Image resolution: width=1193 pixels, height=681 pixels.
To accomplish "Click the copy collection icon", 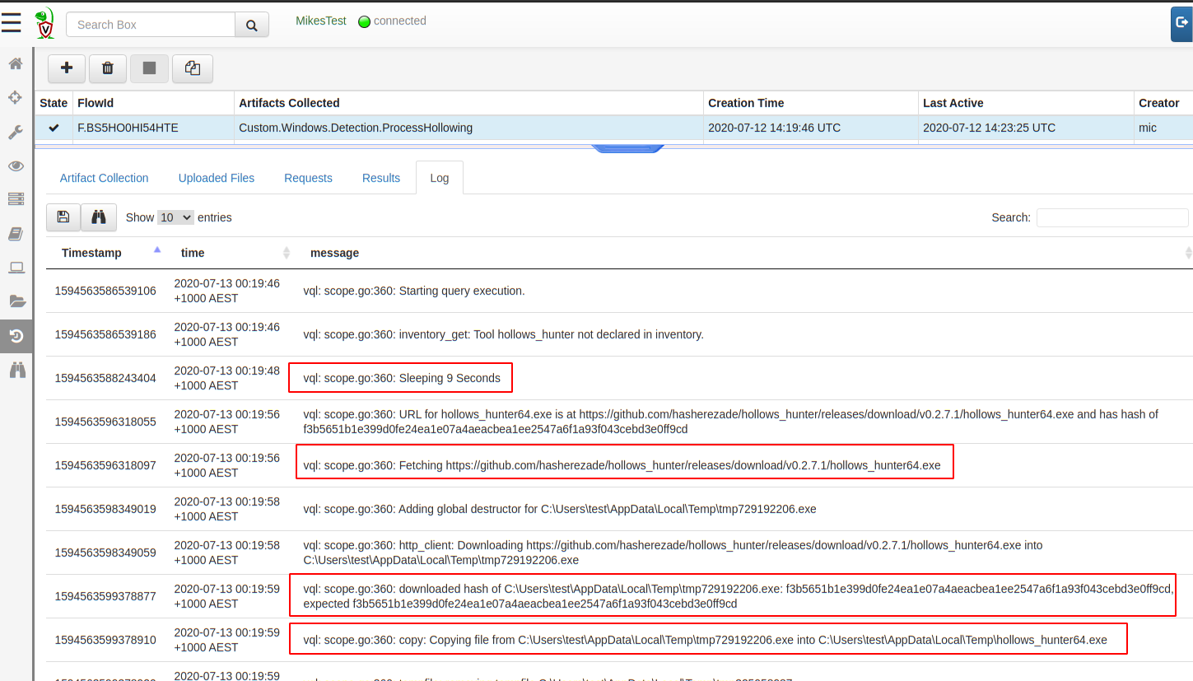I will click(193, 68).
